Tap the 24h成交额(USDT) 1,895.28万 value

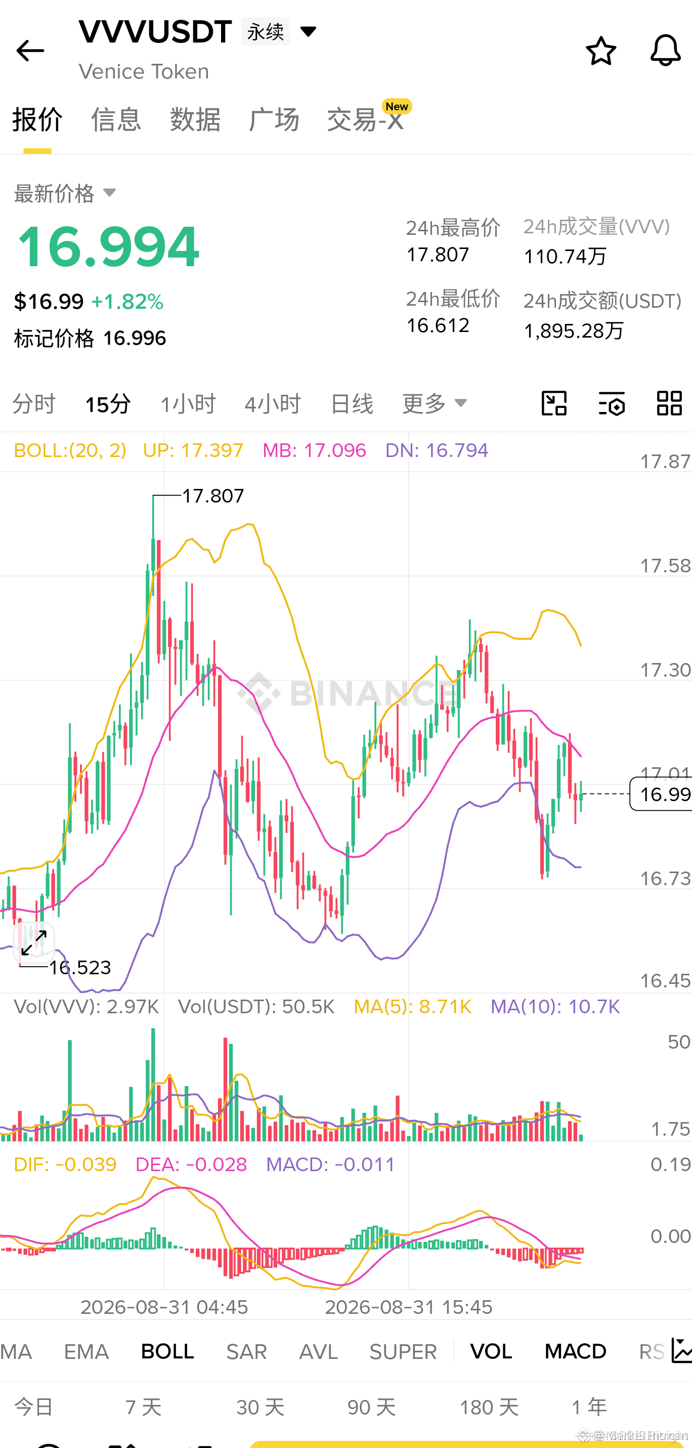point(574,330)
